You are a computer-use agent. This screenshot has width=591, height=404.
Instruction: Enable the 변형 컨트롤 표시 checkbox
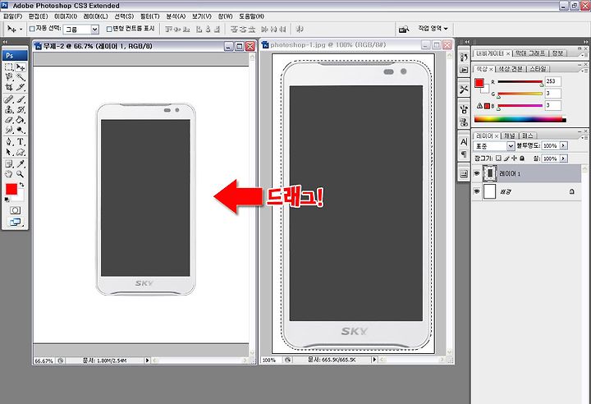coord(109,29)
